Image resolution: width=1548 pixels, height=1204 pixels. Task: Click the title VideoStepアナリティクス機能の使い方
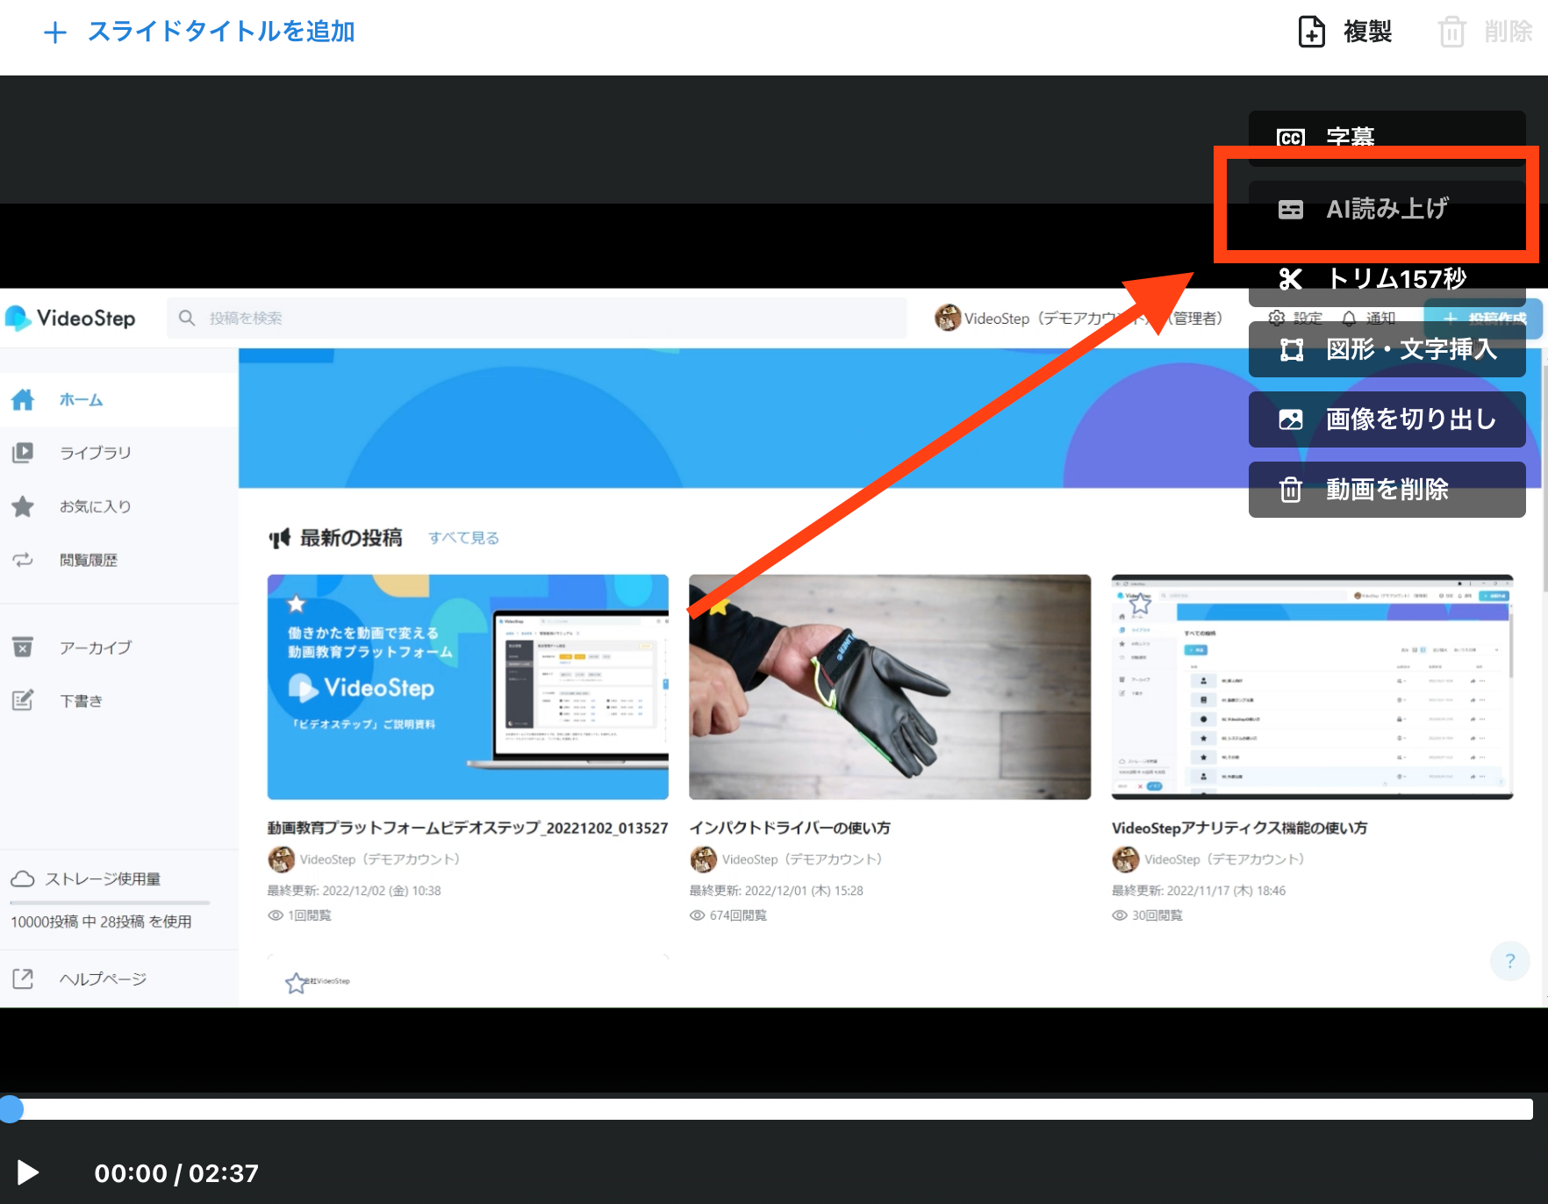click(x=1239, y=828)
